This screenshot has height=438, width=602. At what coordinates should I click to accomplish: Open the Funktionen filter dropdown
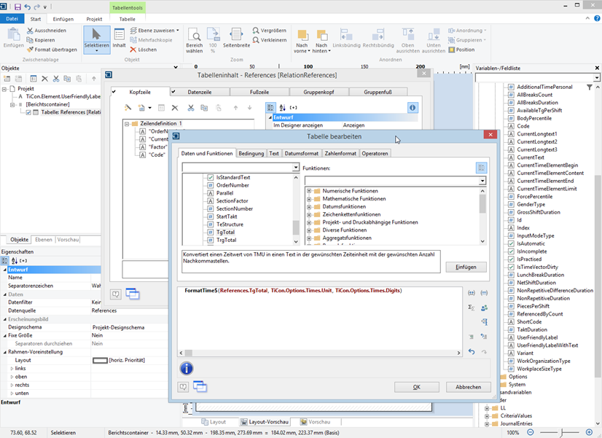482,181
